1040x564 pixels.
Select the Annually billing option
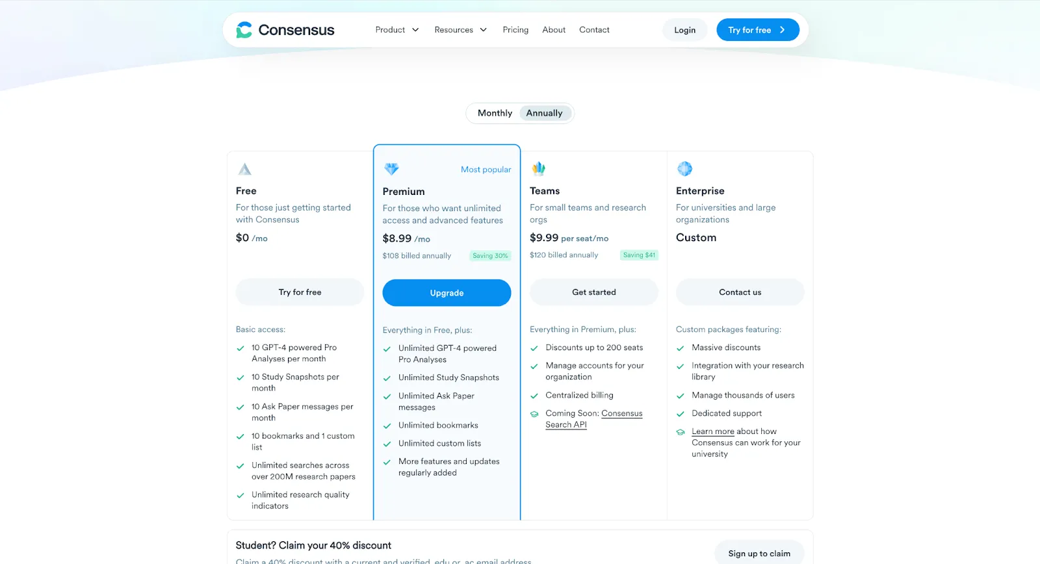[x=544, y=112]
